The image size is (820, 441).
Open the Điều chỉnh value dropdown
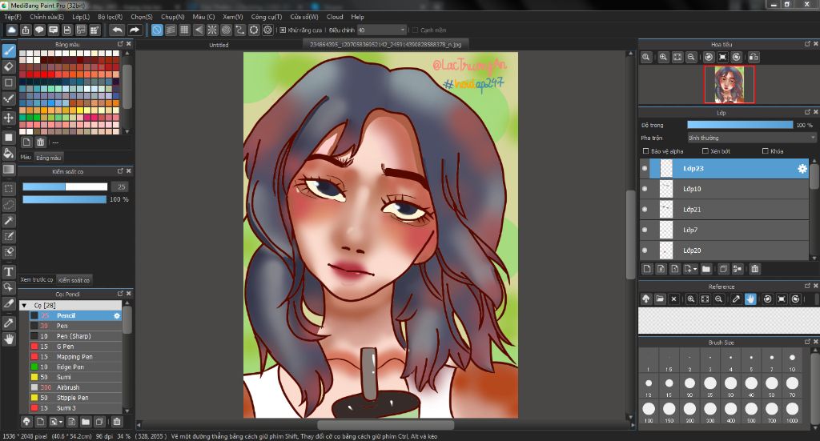(382, 30)
